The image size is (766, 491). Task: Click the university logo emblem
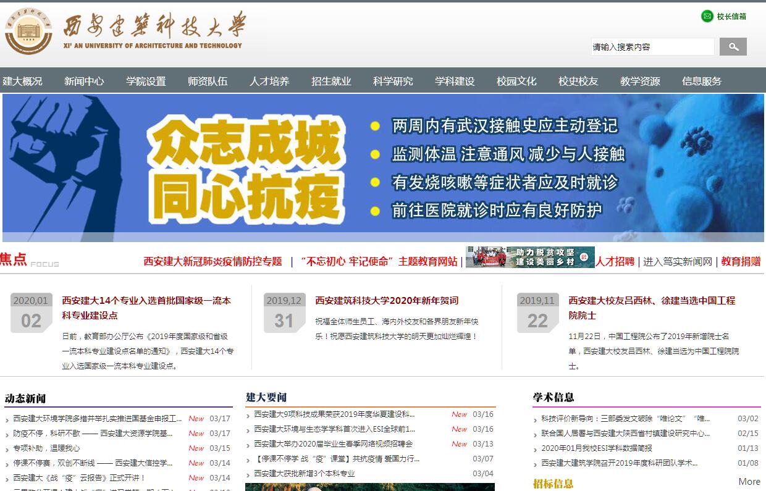tap(28, 31)
